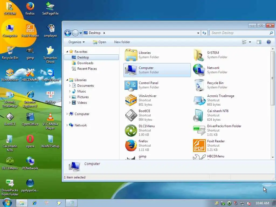The width and height of the screenshot is (276, 207).
Task: Select Acronis TrueImage shortcut in file list
Action: coord(226,100)
